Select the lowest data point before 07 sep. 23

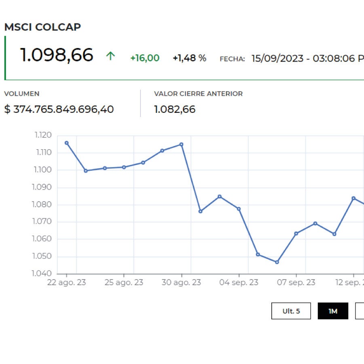(x=277, y=262)
